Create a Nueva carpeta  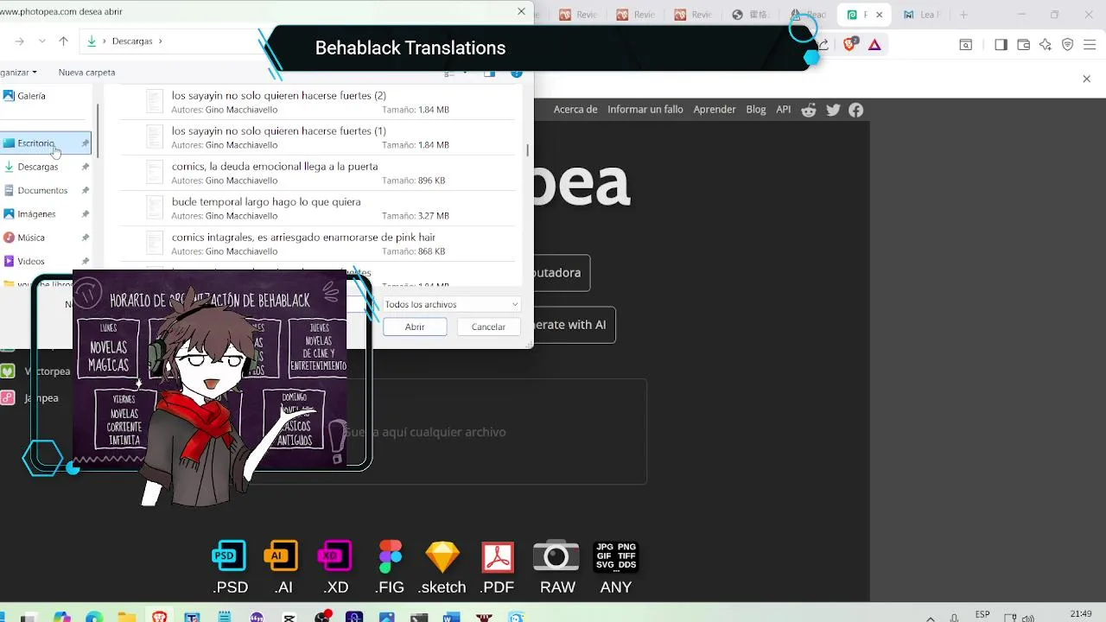pyautogui.click(x=86, y=73)
